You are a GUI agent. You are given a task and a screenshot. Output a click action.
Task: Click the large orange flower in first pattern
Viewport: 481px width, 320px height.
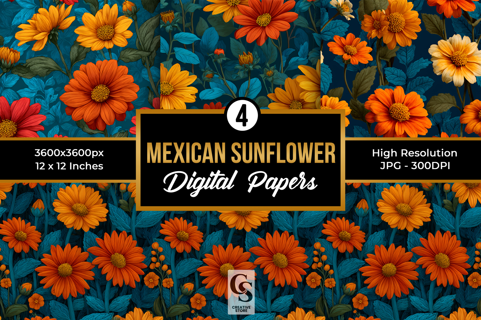[100, 93]
